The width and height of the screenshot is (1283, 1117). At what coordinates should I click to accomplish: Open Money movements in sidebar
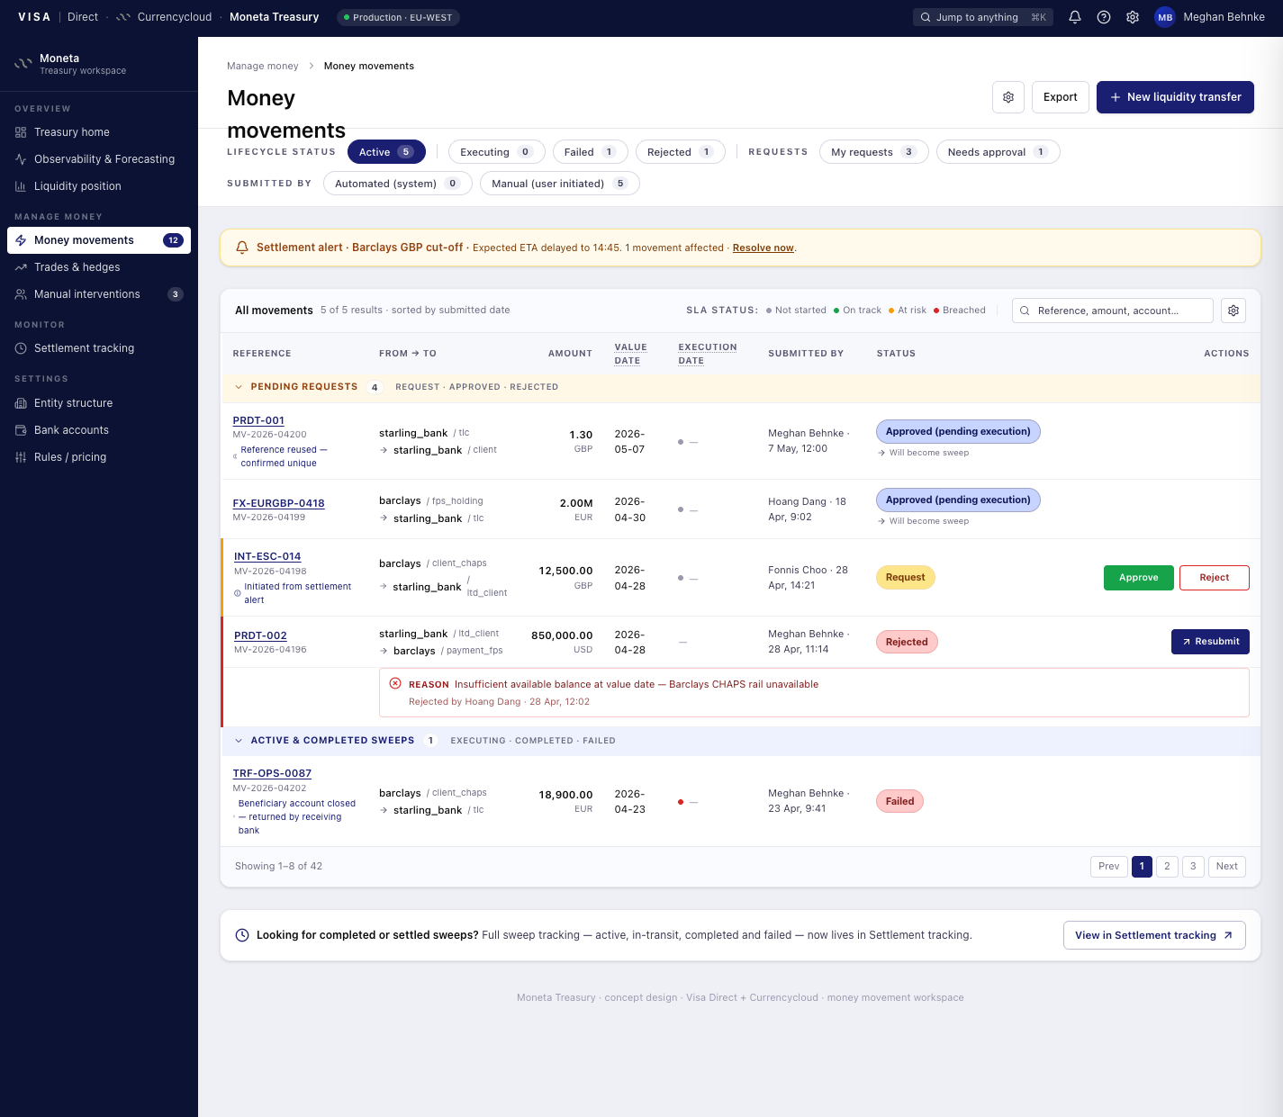[99, 240]
